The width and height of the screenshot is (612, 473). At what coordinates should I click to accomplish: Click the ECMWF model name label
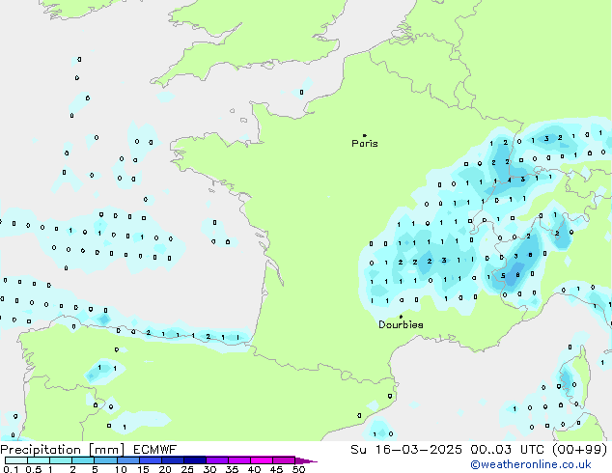(155, 450)
